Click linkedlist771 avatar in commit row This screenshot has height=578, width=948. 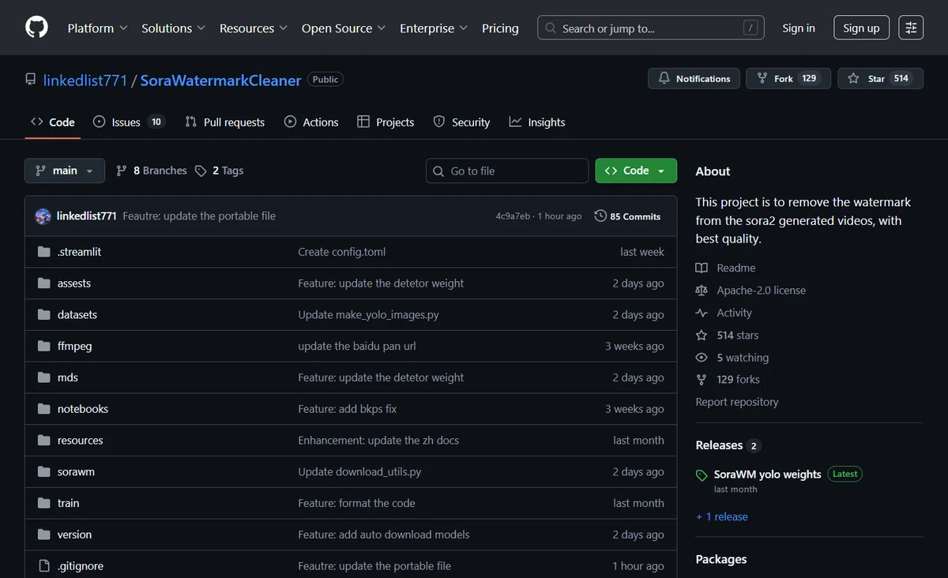click(x=43, y=216)
